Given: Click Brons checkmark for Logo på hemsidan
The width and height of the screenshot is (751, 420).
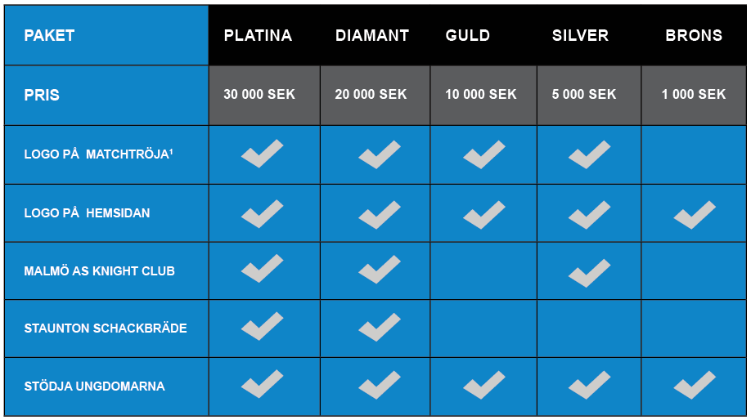Looking at the screenshot, I should coord(695,215).
